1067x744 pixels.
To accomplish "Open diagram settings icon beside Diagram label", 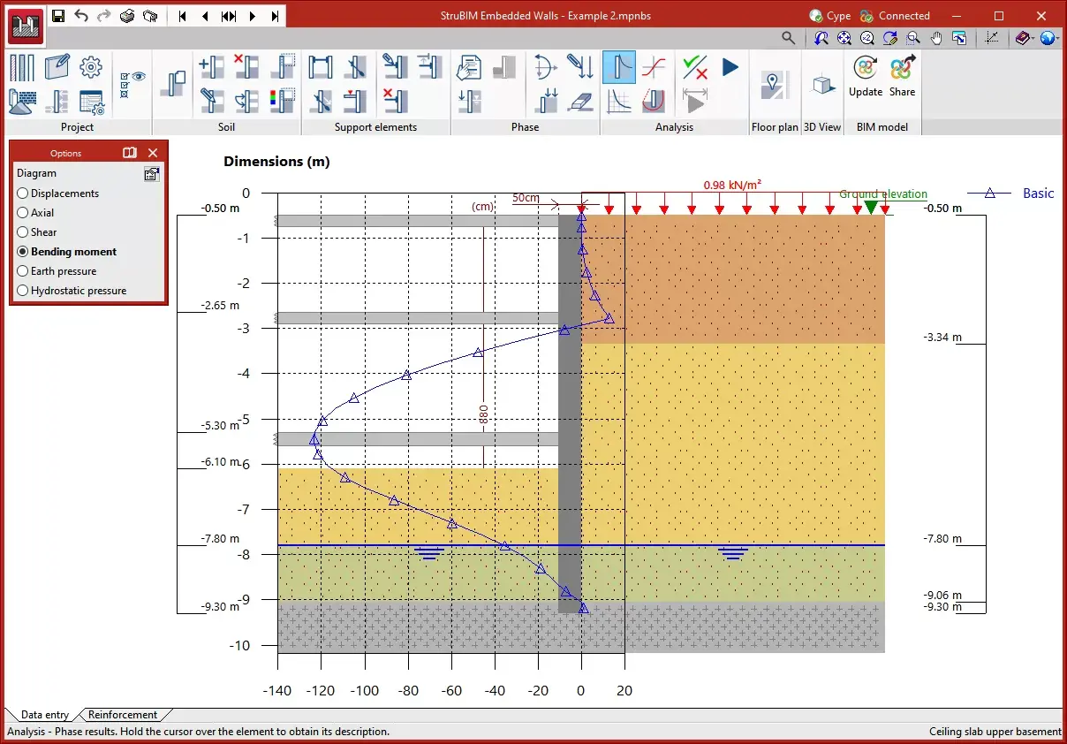I will tap(152, 174).
